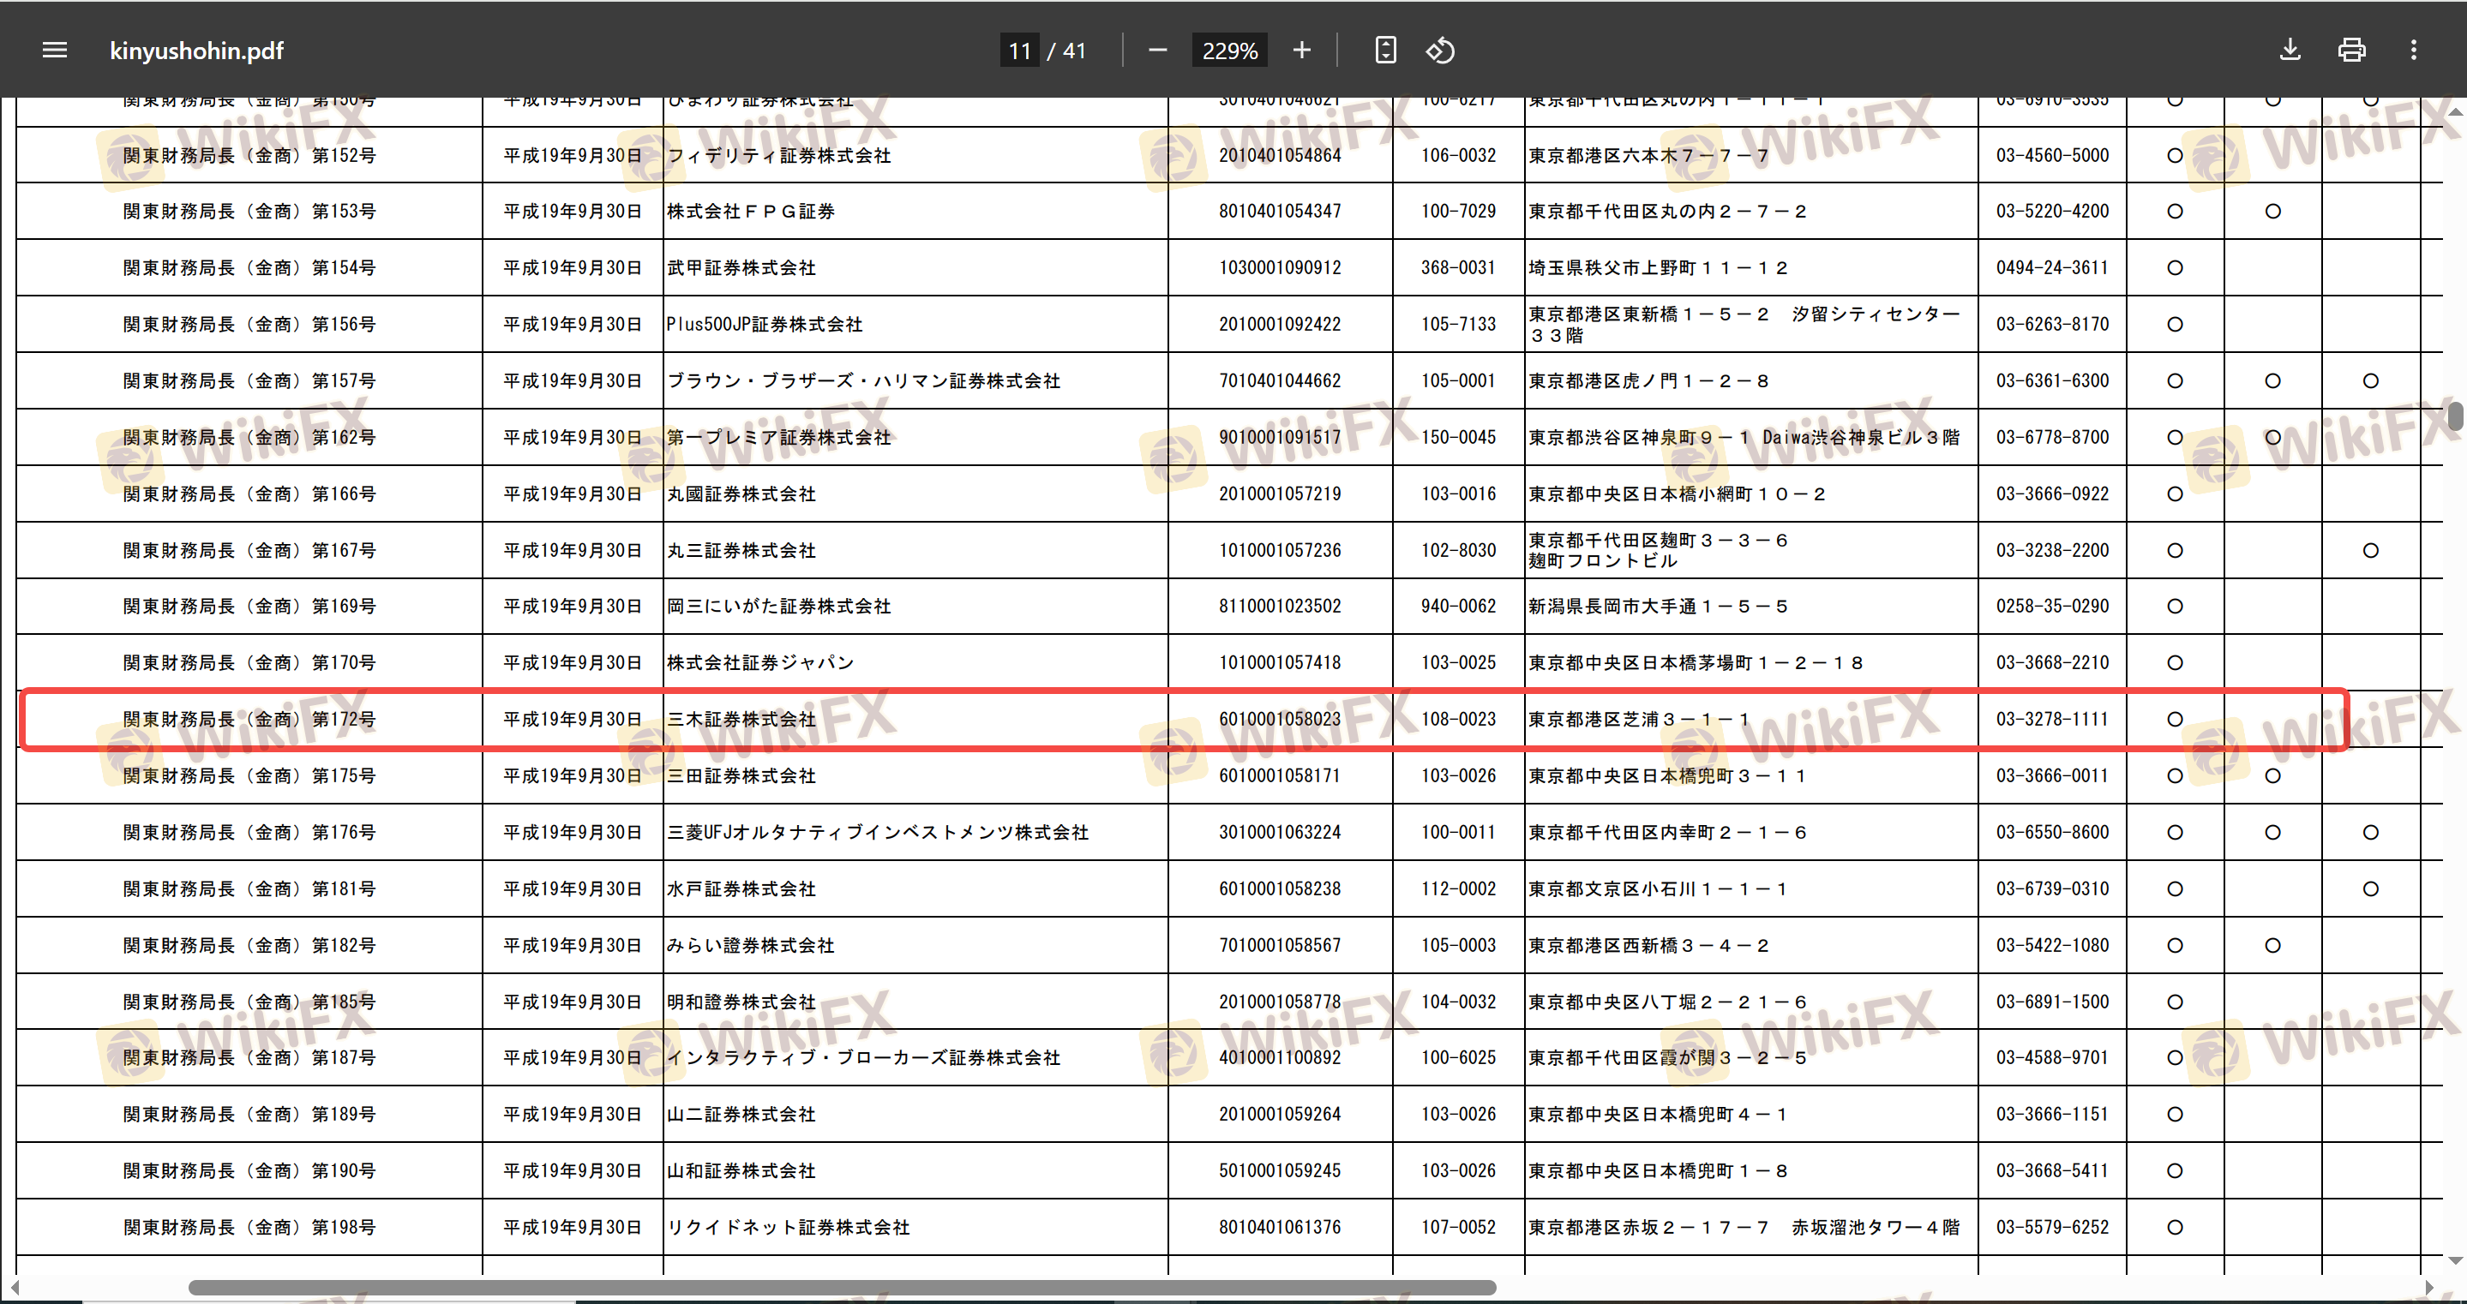Click the page number field showing 11
Screen dimensions: 2467x1304
tap(1020, 51)
